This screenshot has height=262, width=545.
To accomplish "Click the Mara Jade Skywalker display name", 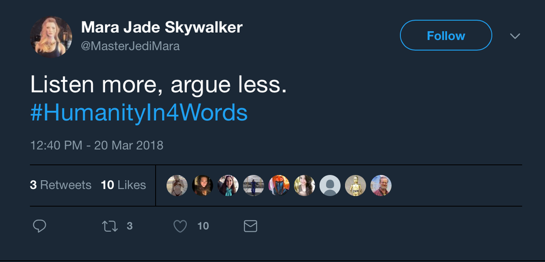I will 162,27.
